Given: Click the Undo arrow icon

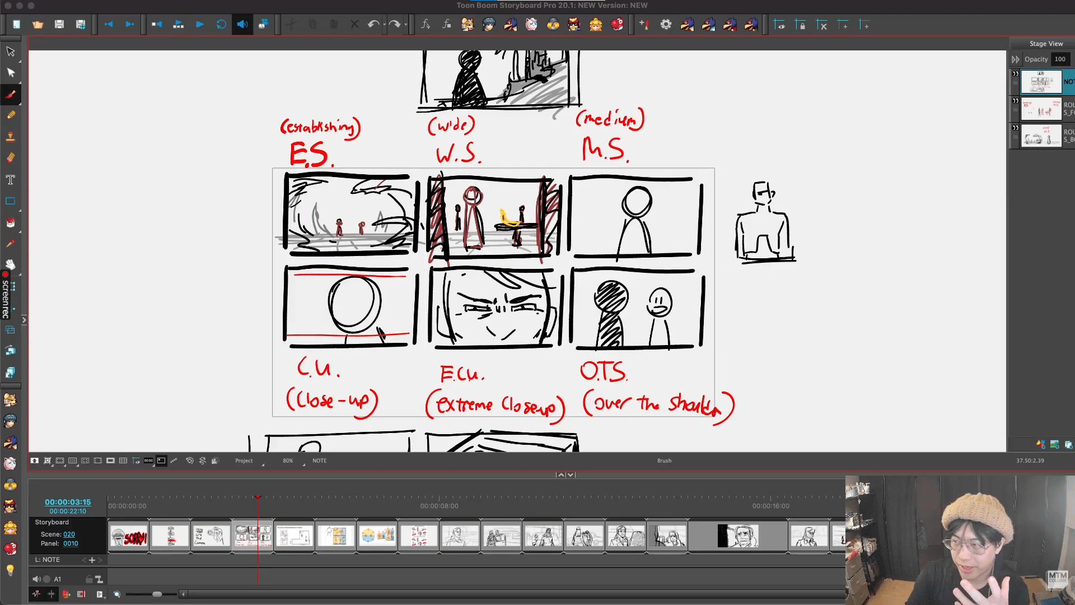Looking at the screenshot, I should (x=373, y=25).
